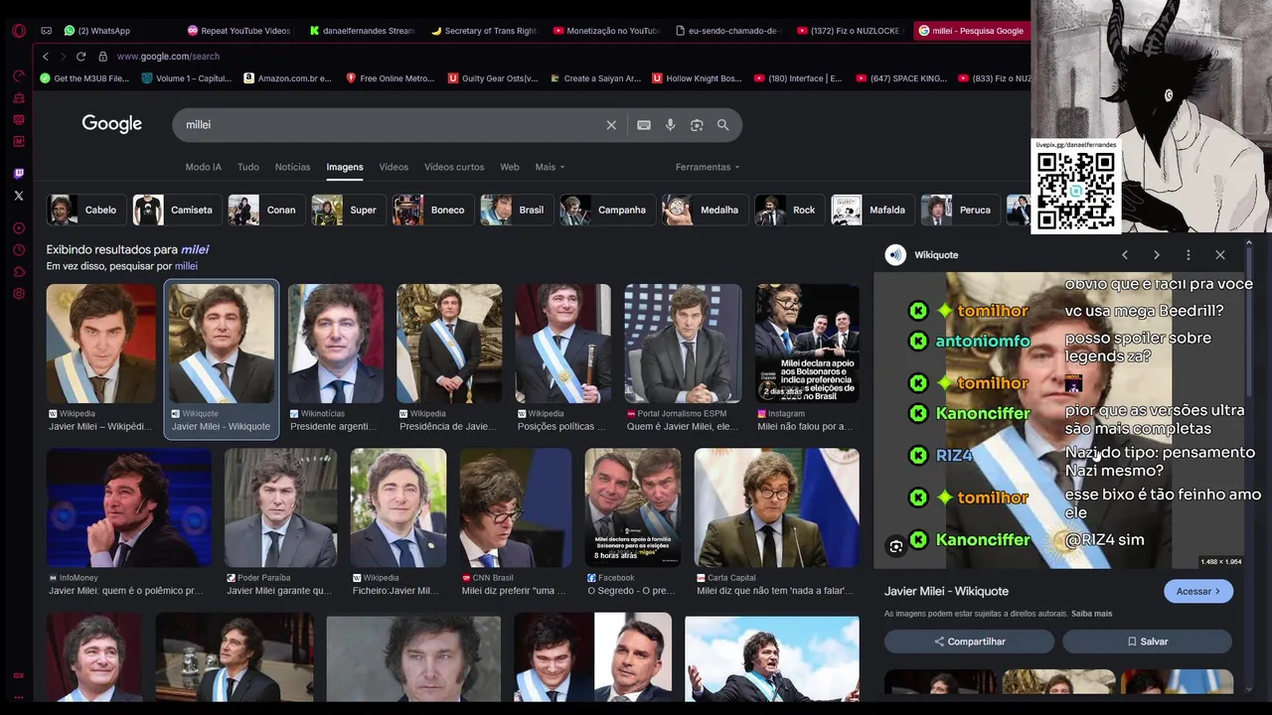
Task: Click the Compartilhar share button
Action: pos(970,642)
